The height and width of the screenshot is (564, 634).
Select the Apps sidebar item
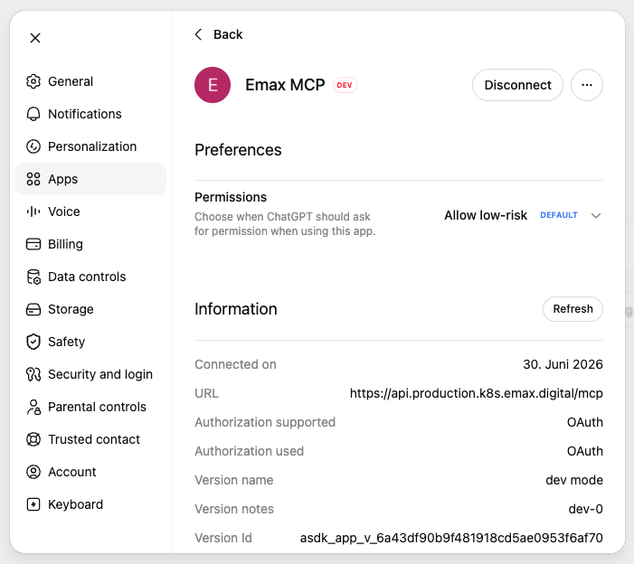[x=90, y=179]
